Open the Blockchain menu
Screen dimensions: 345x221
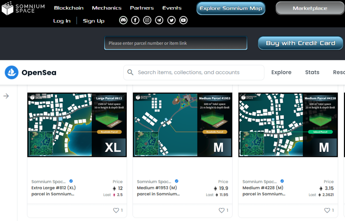tap(69, 8)
